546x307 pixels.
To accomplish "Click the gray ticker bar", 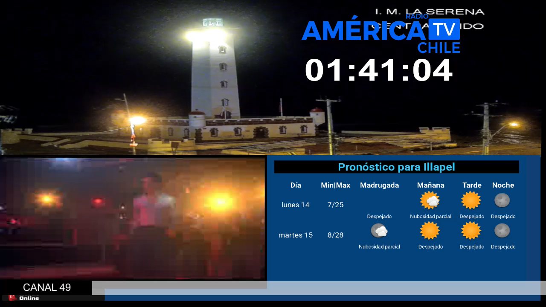I will click(319, 288).
